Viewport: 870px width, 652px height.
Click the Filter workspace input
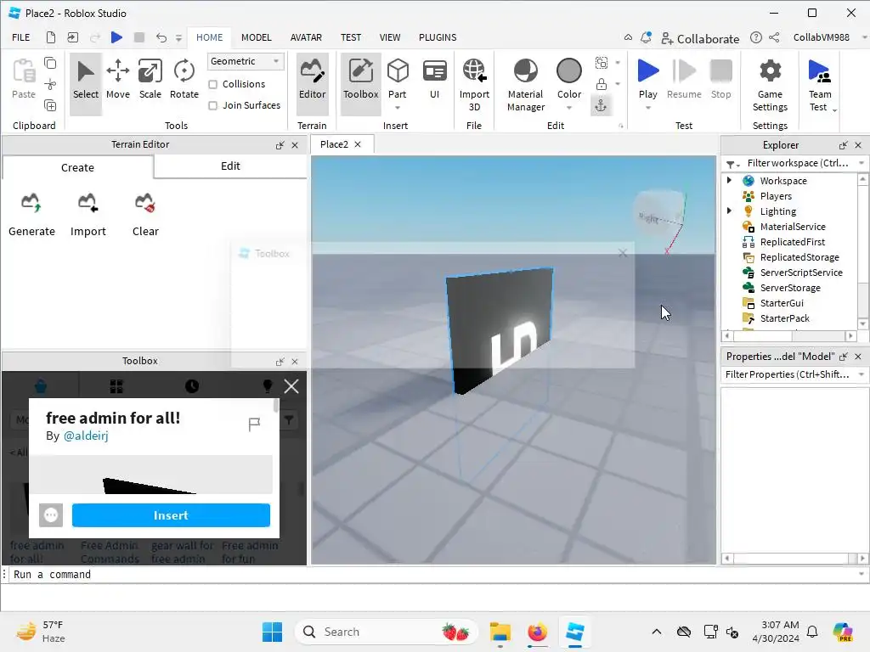click(797, 163)
